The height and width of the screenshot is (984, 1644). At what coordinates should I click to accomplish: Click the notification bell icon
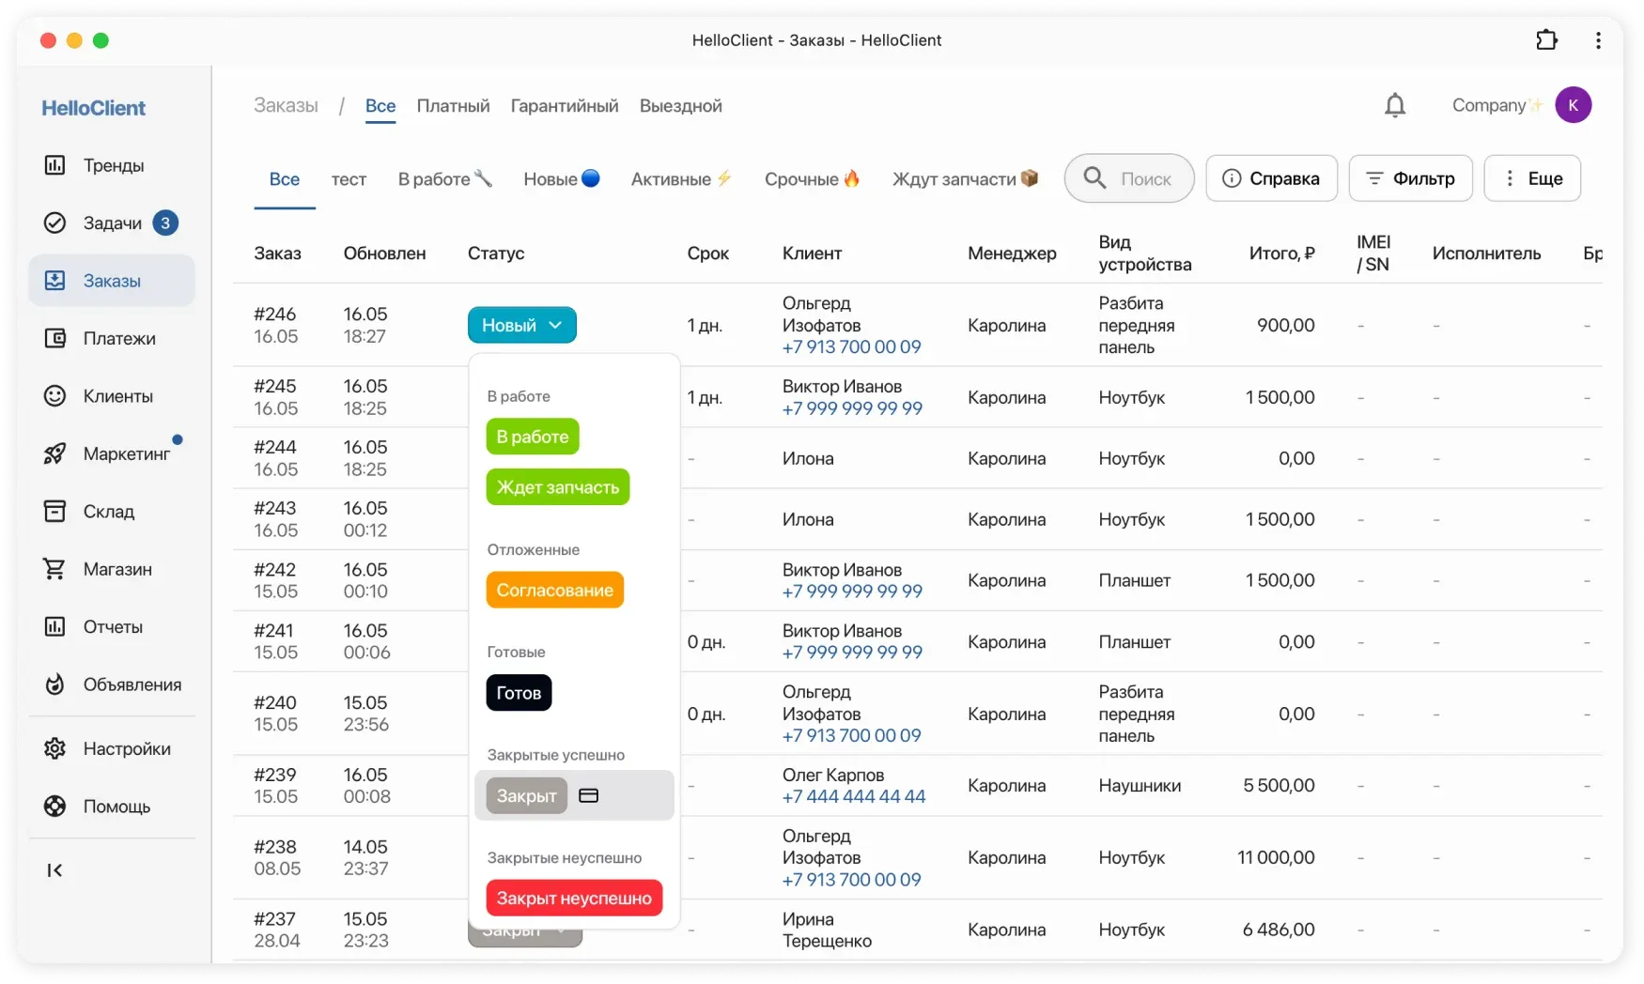pos(1395,105)
